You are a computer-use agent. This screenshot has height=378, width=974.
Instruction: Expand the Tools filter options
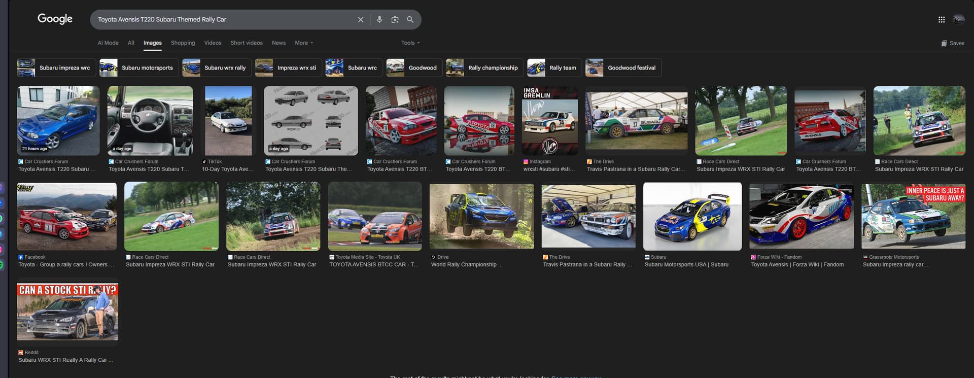click(x=410, y=43)
